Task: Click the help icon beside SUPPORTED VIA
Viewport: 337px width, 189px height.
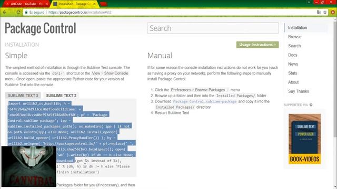Action: tap(311, 105)
